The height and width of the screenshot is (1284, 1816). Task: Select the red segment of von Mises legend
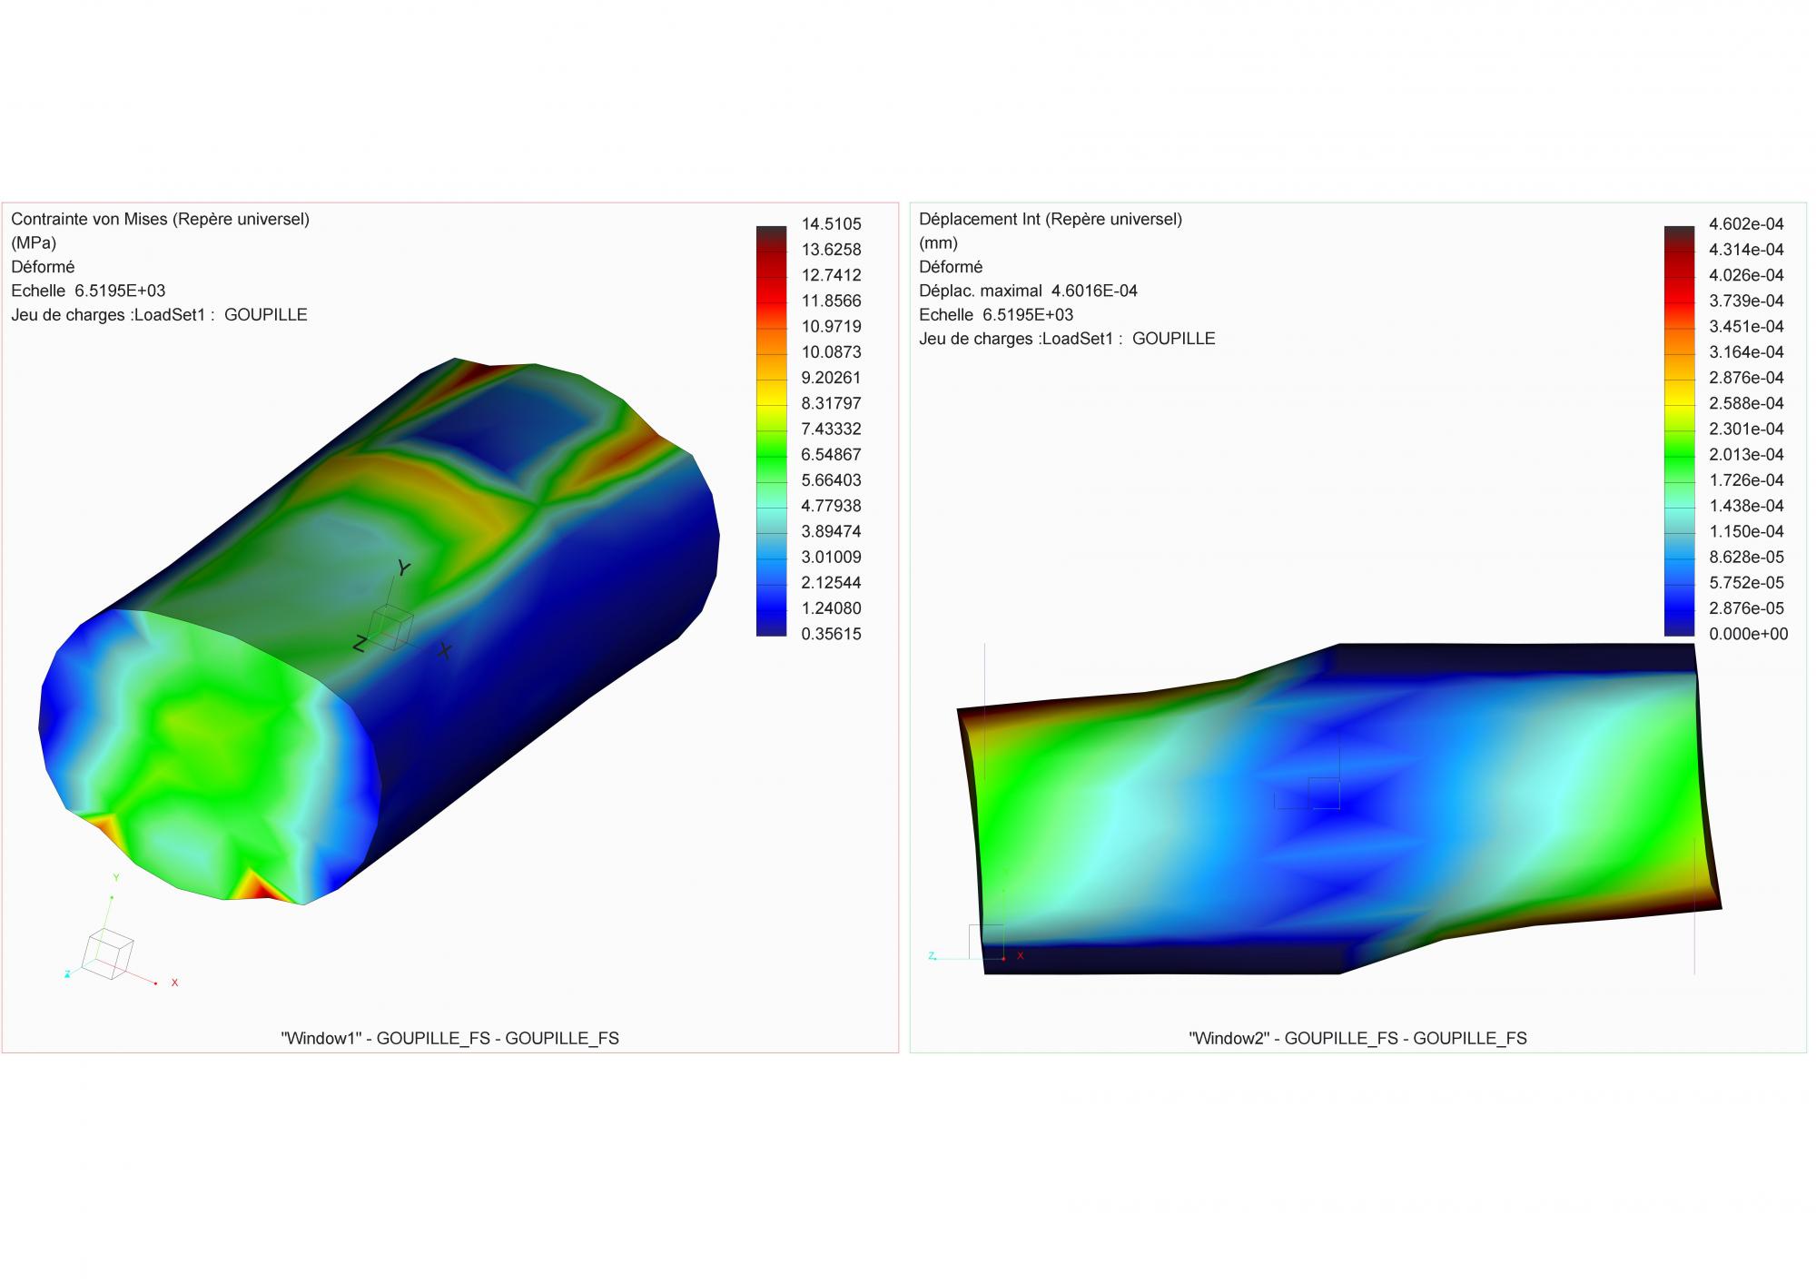coord(771,291)
